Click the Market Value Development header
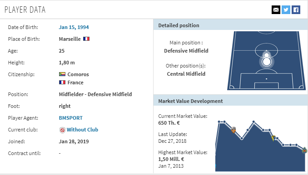Viewport: 308px width, 175px height. (x=230, y=101)
